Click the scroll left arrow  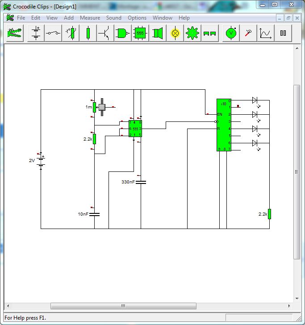8,306
